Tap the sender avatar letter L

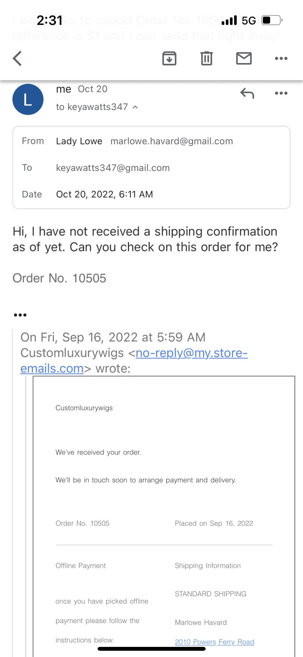[x=28, y=99]
